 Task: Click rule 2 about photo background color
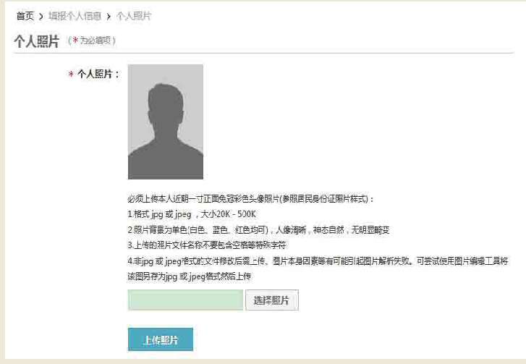pyautogui.click(x=258, y=230)
